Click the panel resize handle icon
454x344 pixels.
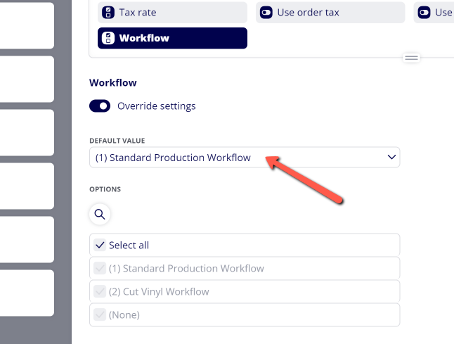click(x=411, y=58)
